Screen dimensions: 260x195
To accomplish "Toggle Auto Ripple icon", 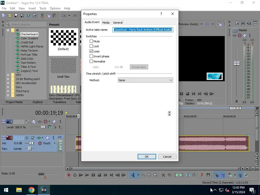I will click(230, 175).
